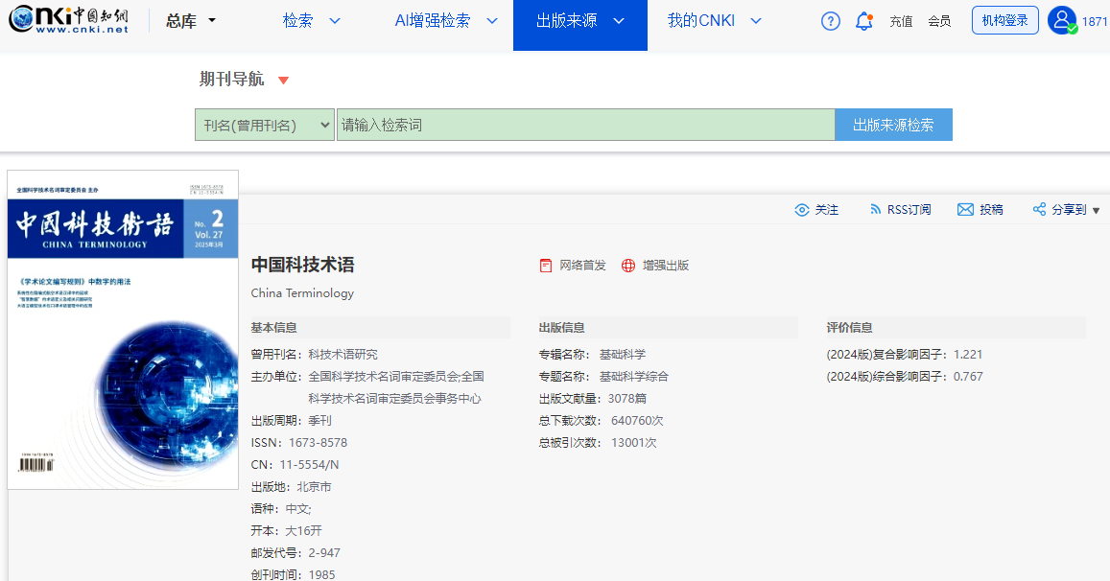Open the notification bell icon
This screenshot has width=1110, height=581.
(x=863, y=21)
